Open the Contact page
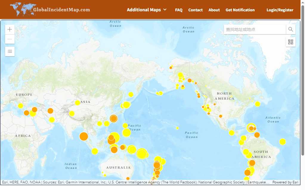The image size is (305, 190). (195, 10)
